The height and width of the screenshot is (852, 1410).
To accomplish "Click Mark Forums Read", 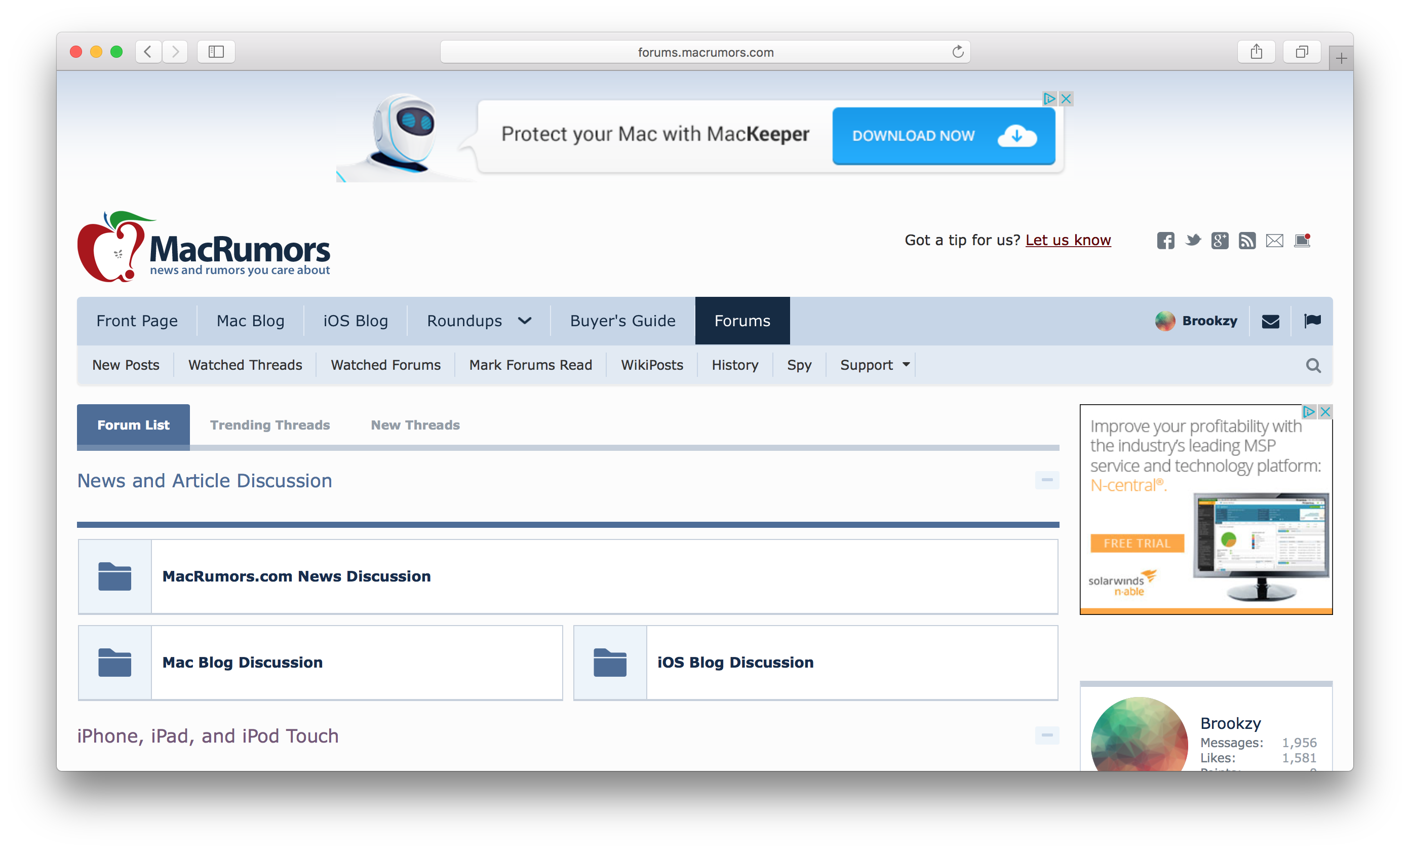I will tap(530, 365).
